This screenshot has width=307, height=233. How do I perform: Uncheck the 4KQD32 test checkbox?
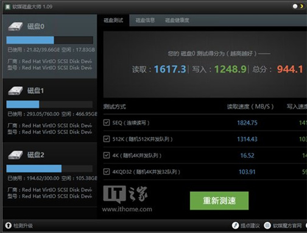coord(107,172)
